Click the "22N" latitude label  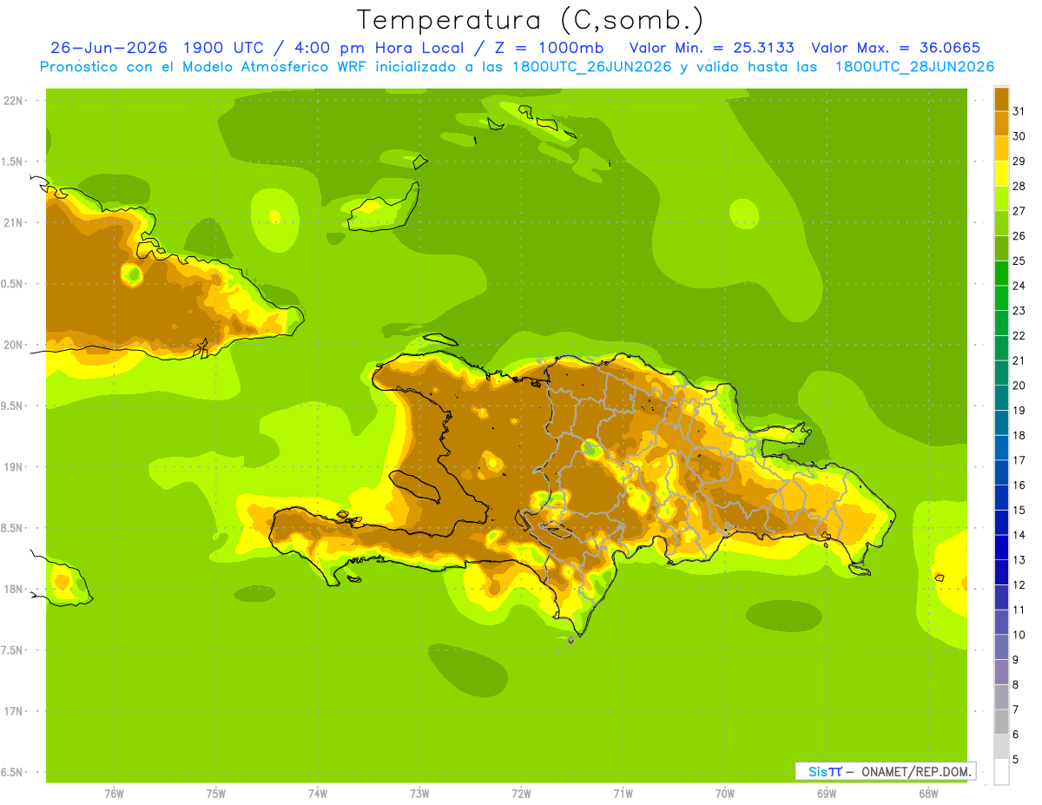coord(13,100)
